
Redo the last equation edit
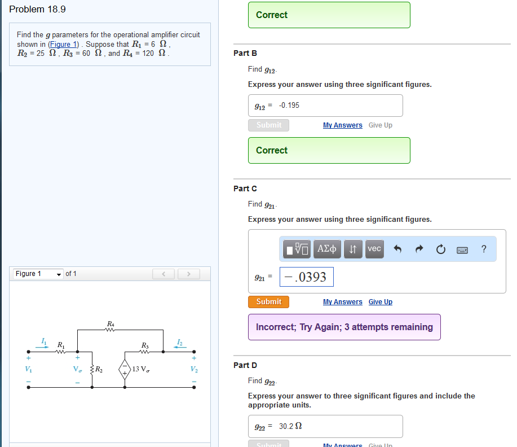pos(420,249)
